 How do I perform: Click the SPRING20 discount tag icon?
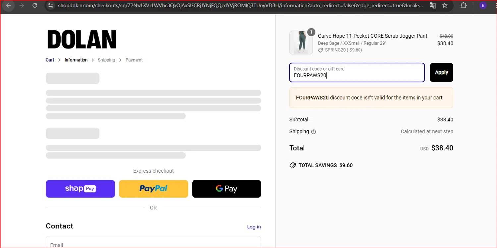point(320,50)
